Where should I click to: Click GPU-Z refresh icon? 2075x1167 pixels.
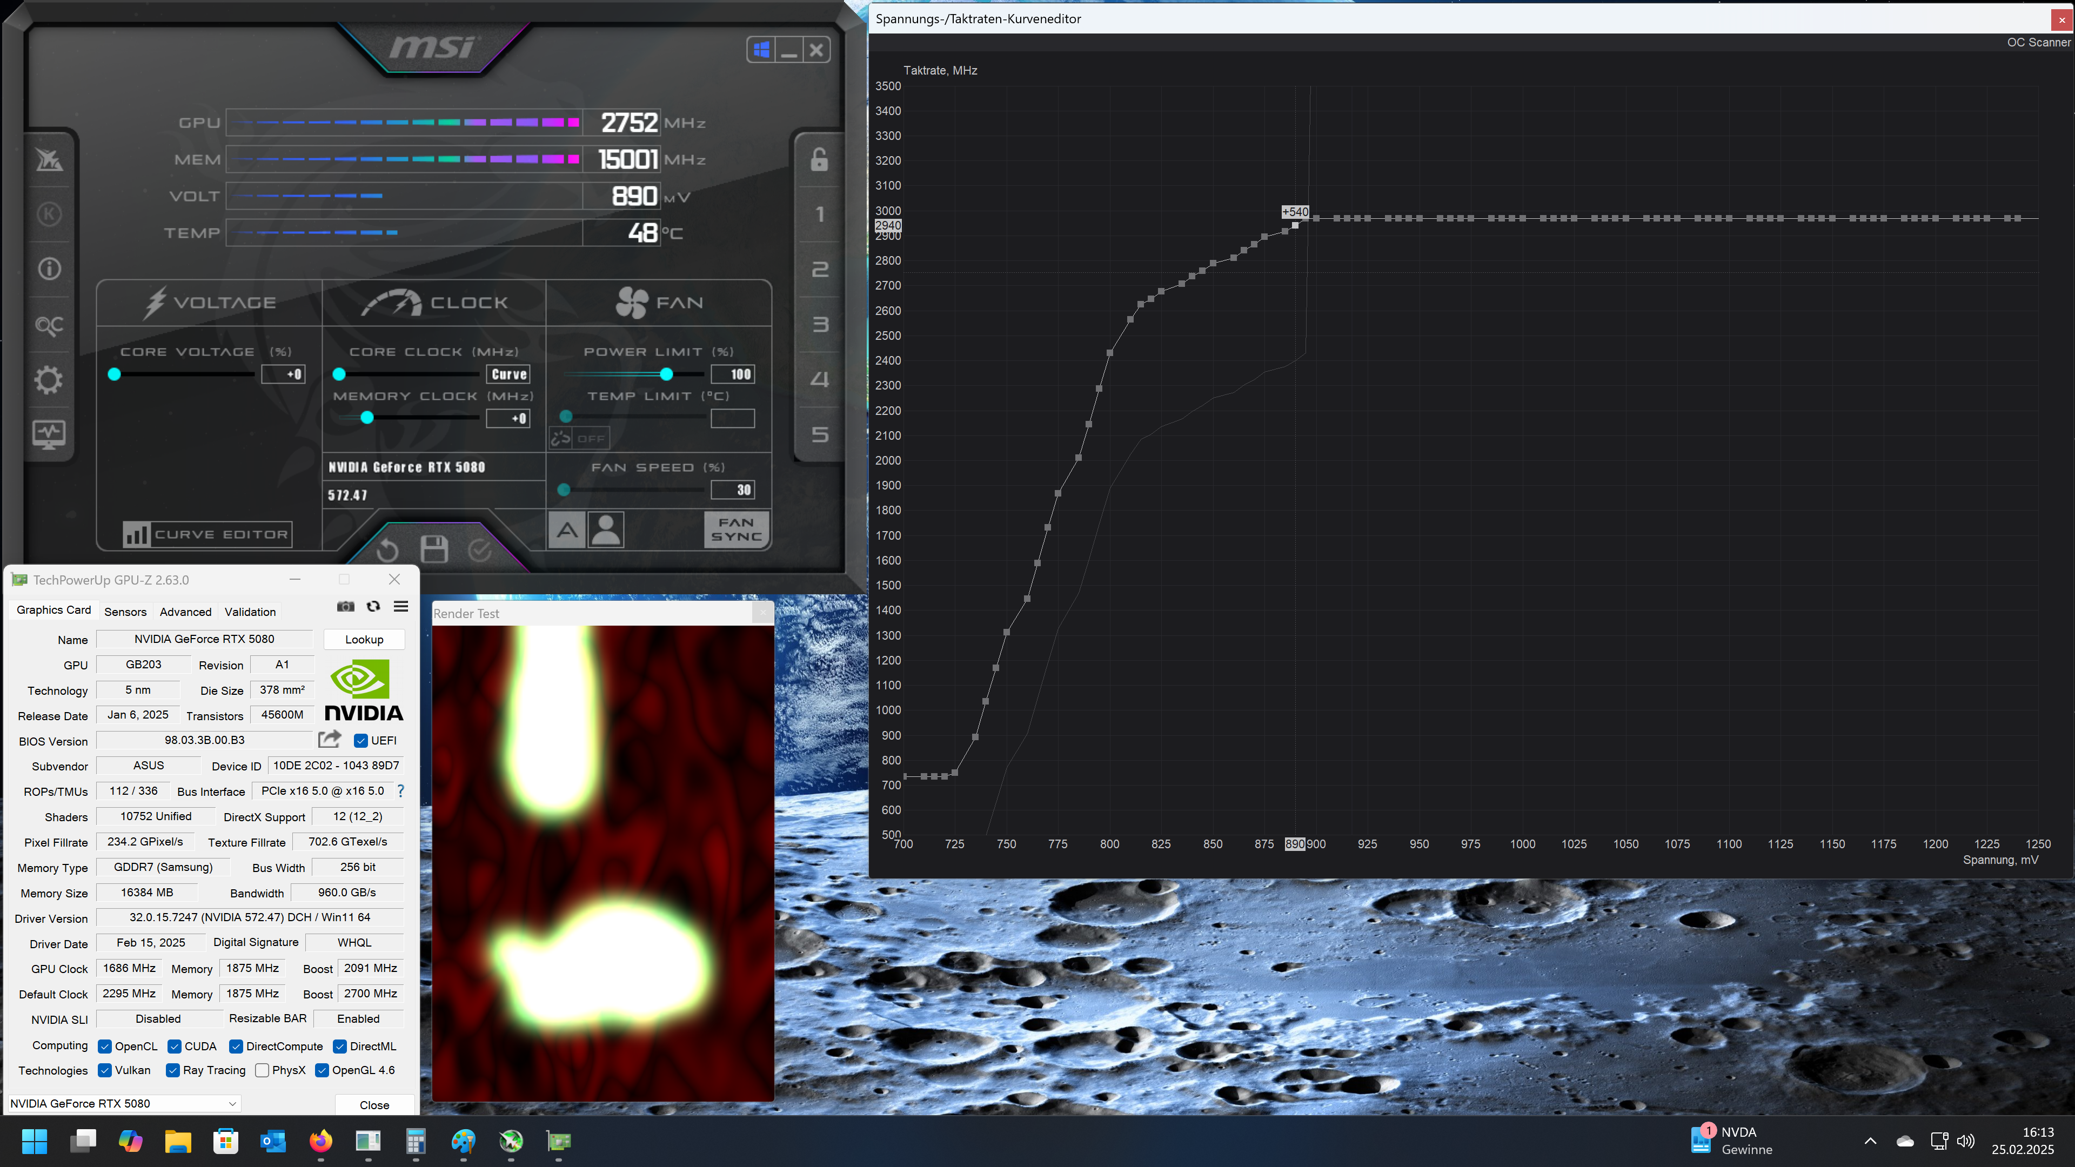click(x=373, y=606)
